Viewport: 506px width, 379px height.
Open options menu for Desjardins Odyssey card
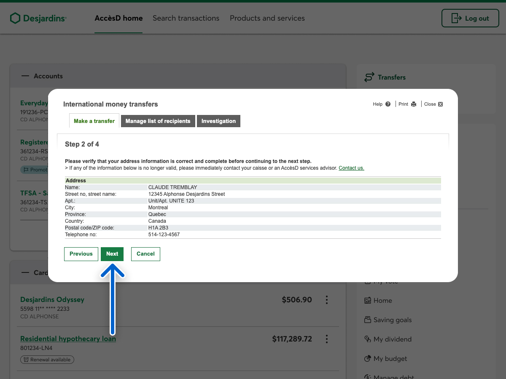tap(327, 300)
